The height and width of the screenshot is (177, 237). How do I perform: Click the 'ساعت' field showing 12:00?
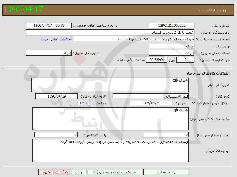pos(84,103)
